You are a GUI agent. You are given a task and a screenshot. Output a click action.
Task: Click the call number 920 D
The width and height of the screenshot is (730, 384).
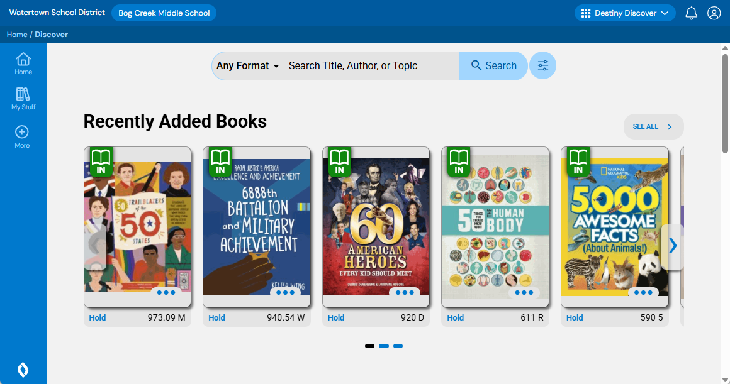point(412,317)
